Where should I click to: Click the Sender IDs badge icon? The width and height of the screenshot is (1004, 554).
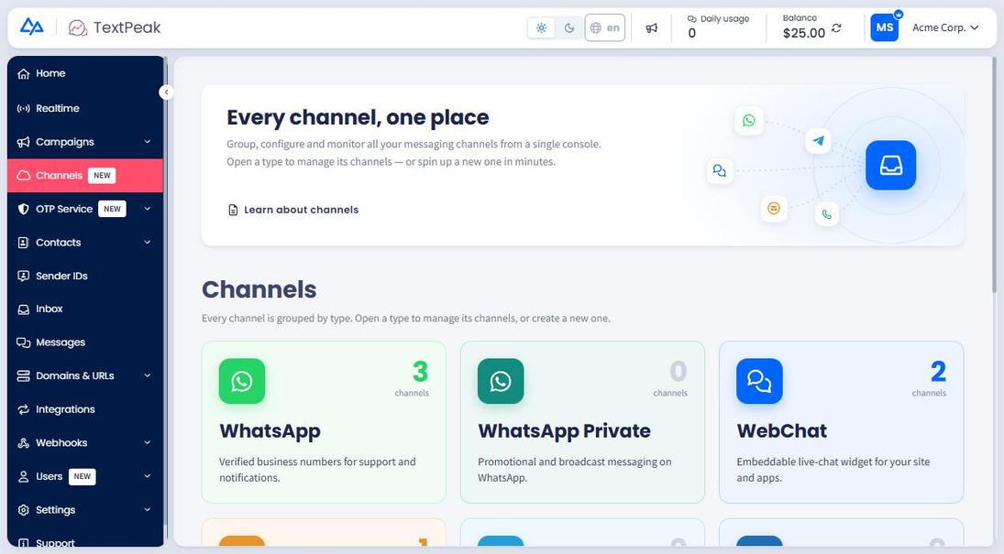pos(24,276)
